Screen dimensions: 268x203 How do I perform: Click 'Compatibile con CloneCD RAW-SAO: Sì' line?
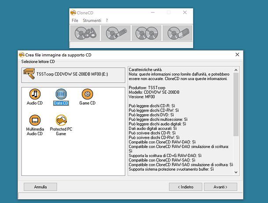(x=162, y=160)
